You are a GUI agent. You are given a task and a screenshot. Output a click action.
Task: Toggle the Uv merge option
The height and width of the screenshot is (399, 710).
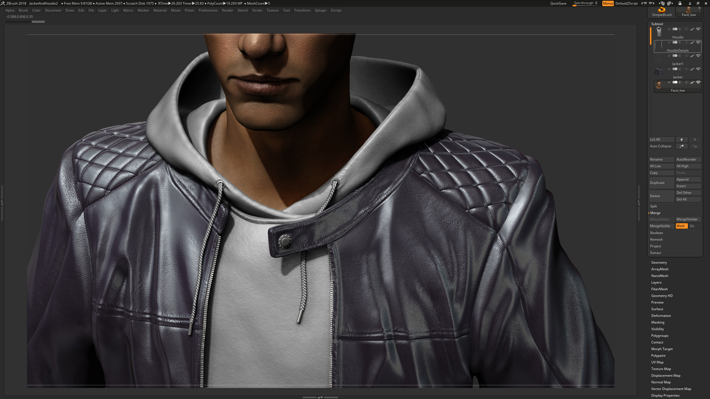point(695,226)
